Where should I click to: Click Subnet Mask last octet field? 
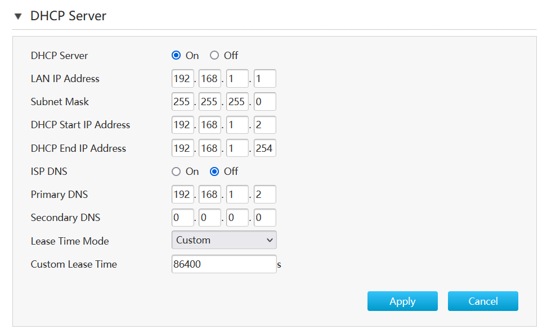tap(264, 102)
